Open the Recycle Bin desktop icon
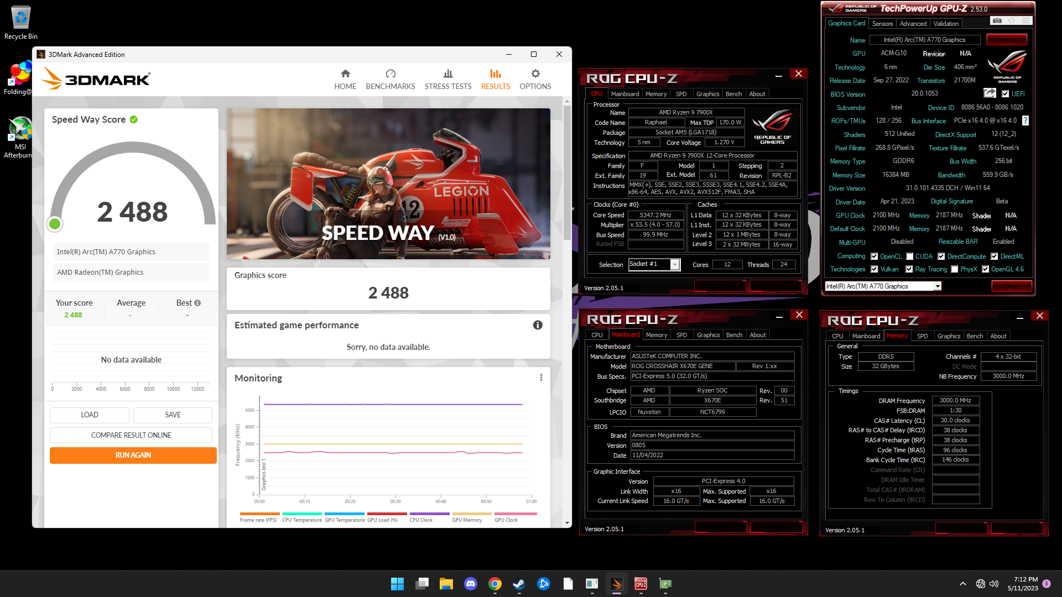Viewport: 1062px width, 597px height. tap(21, 23)
